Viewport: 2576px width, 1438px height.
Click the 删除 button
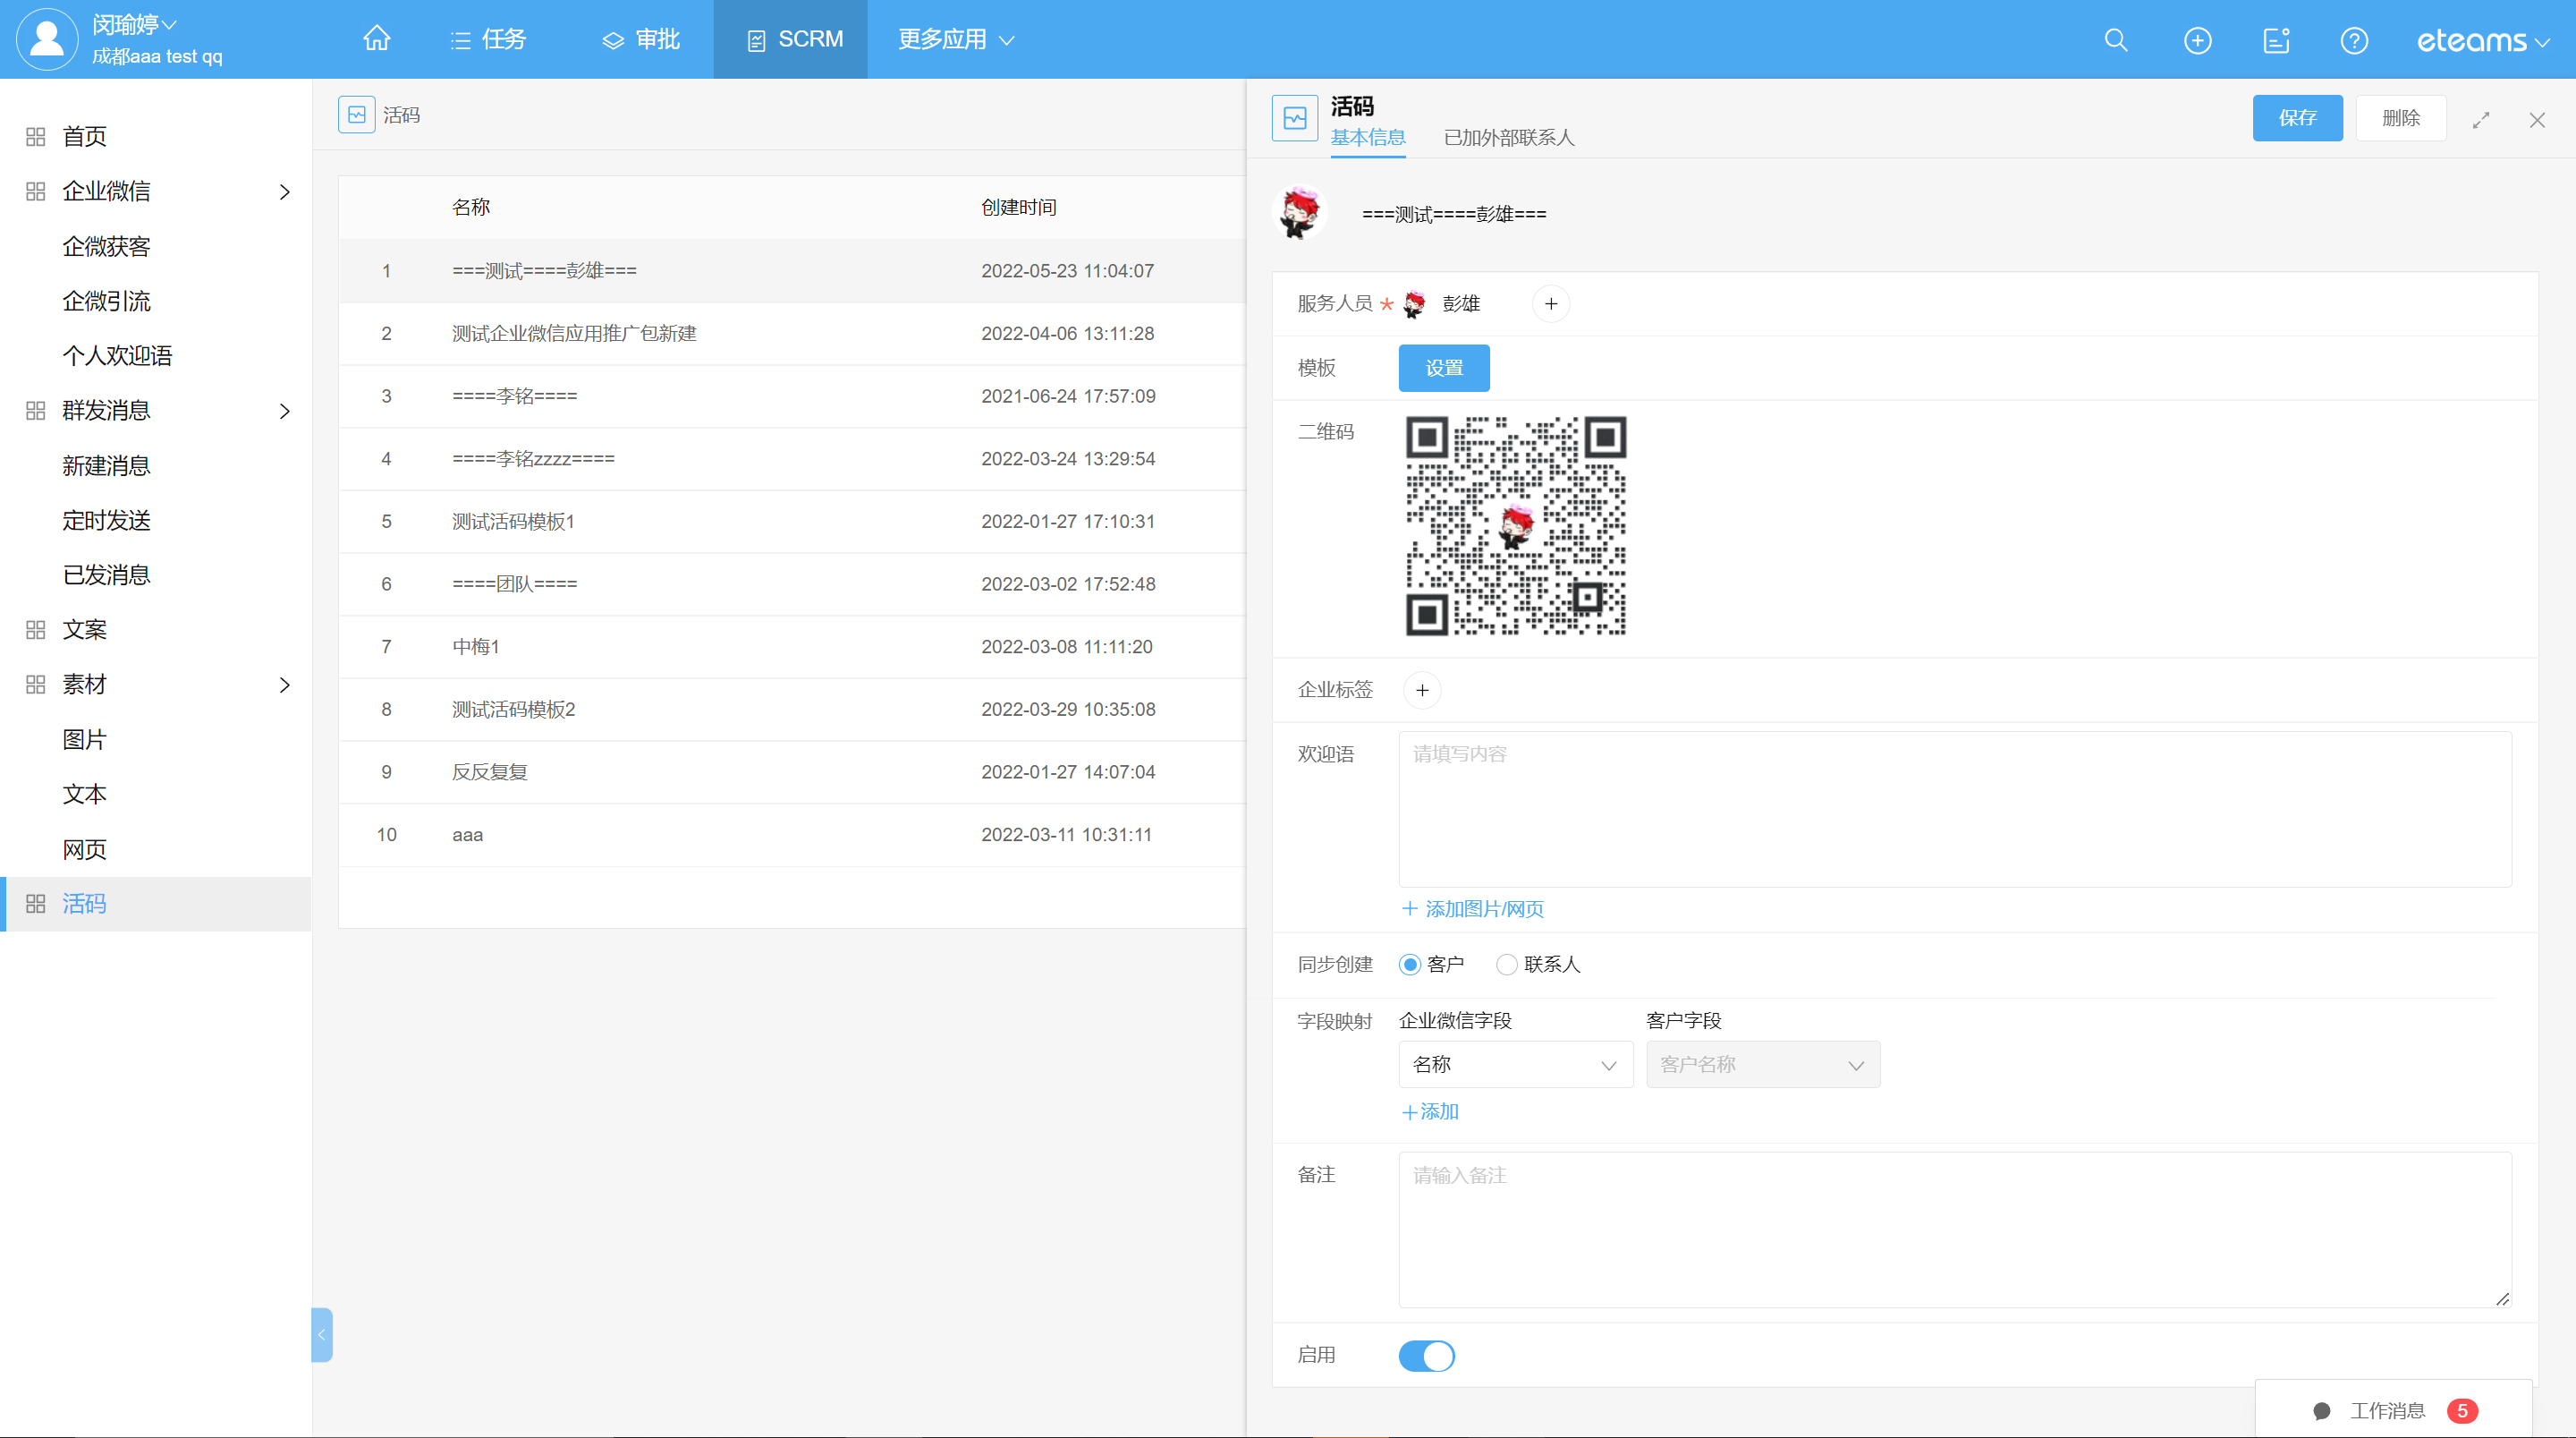click(x=2401, y=118)
